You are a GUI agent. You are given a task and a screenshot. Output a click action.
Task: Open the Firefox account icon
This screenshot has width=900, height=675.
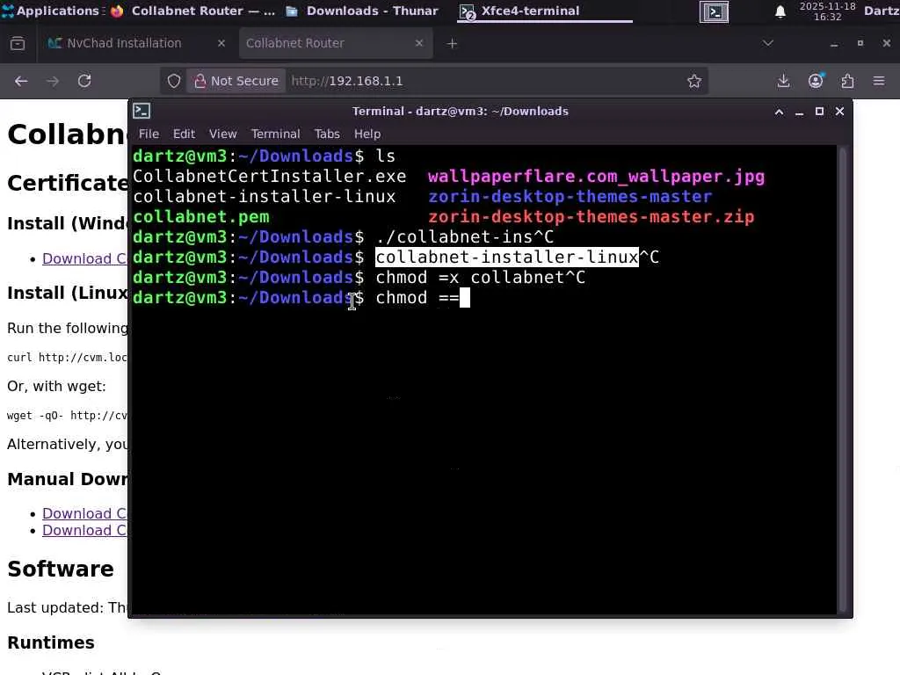[816, 81]
